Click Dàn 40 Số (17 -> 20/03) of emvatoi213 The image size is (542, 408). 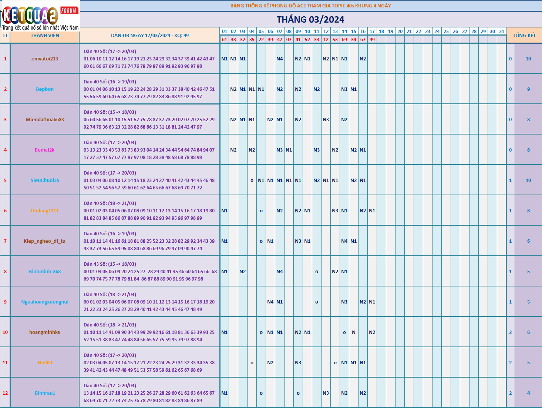pyautogui.click(x=110, y=52)
